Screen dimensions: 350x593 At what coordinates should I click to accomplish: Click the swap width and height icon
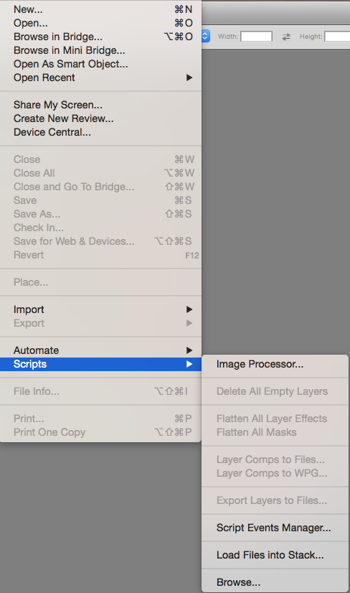(x=286, y=37)
